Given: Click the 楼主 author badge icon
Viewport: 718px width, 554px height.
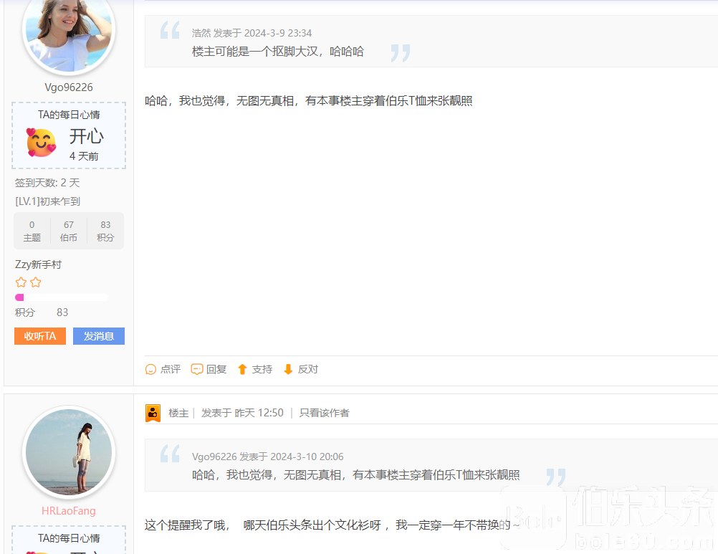Looking at the screenshot, I should [x=153, y=413].
